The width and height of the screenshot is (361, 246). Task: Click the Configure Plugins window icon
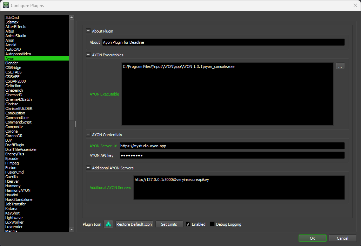tap(6, 5)
